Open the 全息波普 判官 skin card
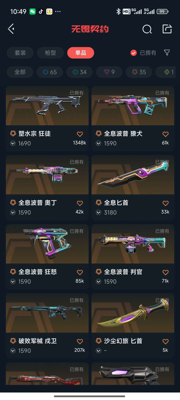Image resolution: width=180 pixels, height=400 pixels. click(x=133, y=257)
